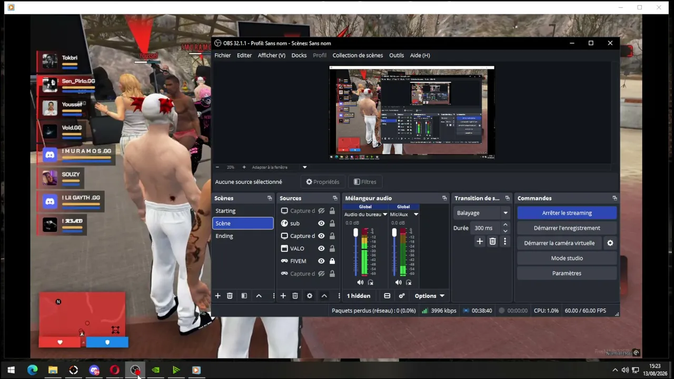Lock the VALO source
Image resolution: width=674 pixels, height=379 pixels.
coord(332,248)
